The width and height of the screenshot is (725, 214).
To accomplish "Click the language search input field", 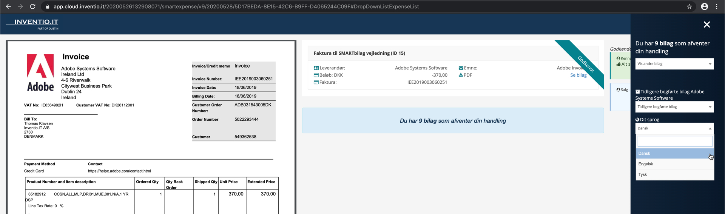I will point(675,142).
